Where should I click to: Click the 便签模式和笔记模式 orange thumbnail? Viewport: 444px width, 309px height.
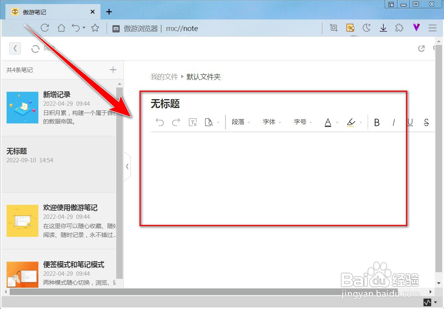22,275
